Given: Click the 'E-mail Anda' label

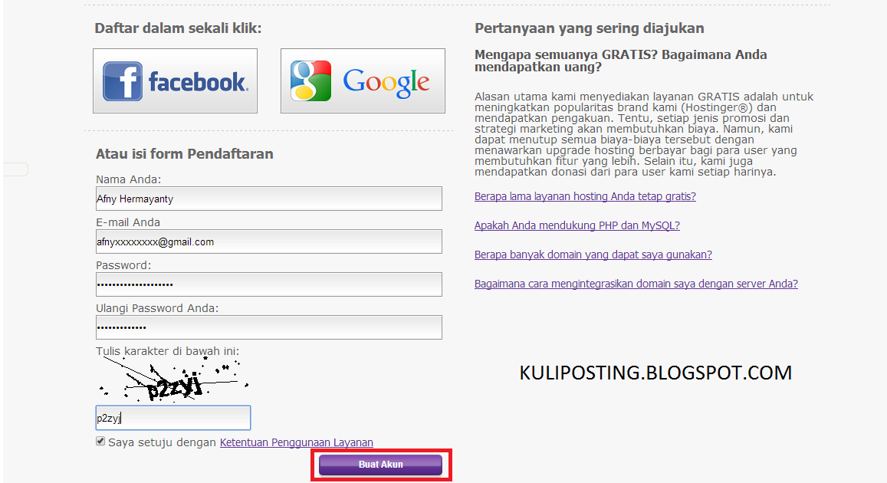Looking at the screenshot, I should point(128,222).
